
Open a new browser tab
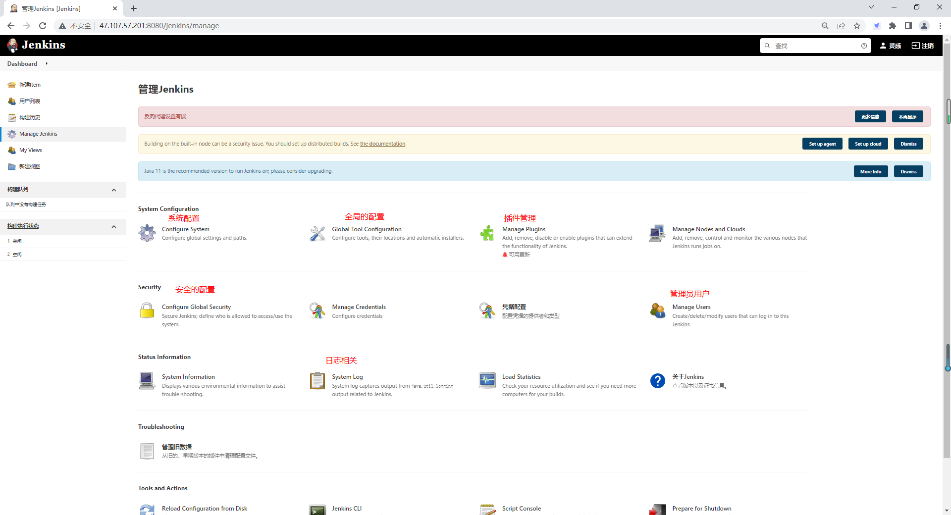(x=134, y=8)
